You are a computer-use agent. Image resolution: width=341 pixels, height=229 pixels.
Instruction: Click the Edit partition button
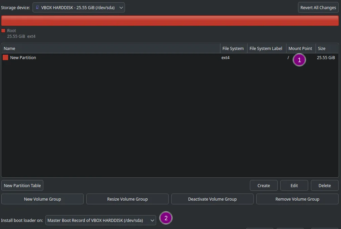click(x=294, y=186)
